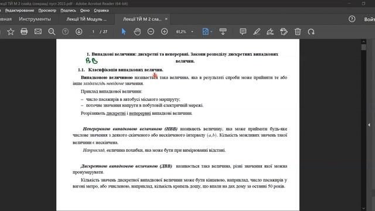The height and width of the screenshot is (211, 375).
Task: Open the Редактирование menu
Action: (x=19, y=11)
